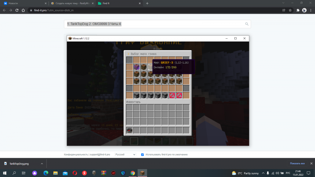
Task: Switch to the 'Создать новую тему' tab
Action: [72, 3]
